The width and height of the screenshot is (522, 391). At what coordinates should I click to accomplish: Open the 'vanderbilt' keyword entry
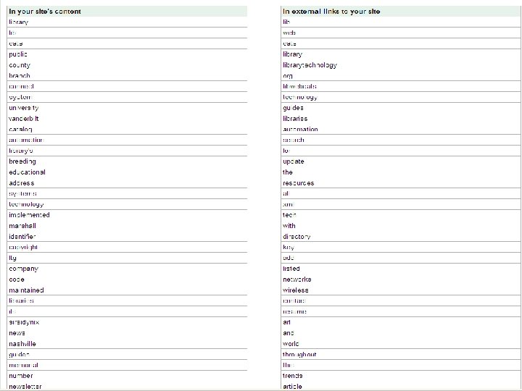point(24,119)
